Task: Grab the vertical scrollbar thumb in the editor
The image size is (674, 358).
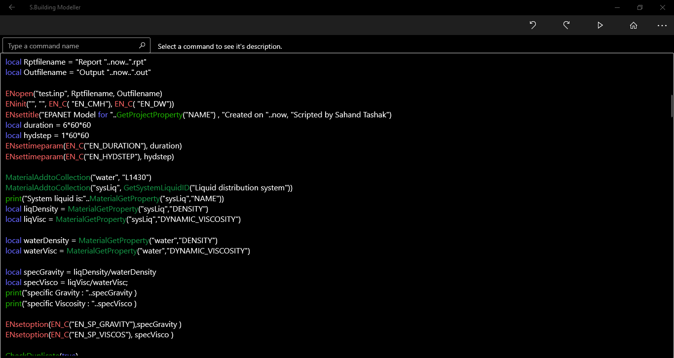Action: [671, 106]
